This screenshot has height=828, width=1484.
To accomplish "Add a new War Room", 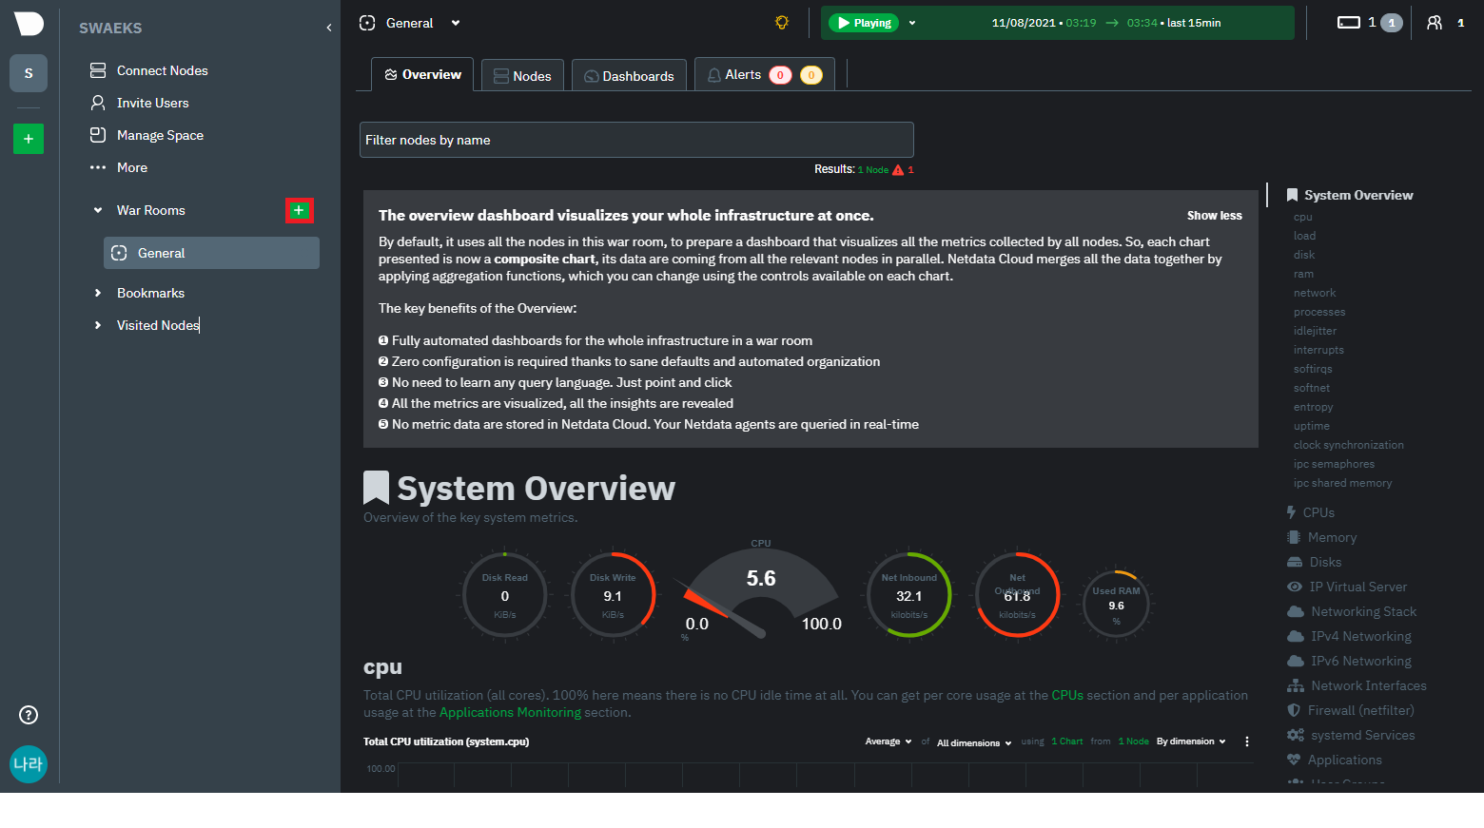I will [x=299, y=210].
